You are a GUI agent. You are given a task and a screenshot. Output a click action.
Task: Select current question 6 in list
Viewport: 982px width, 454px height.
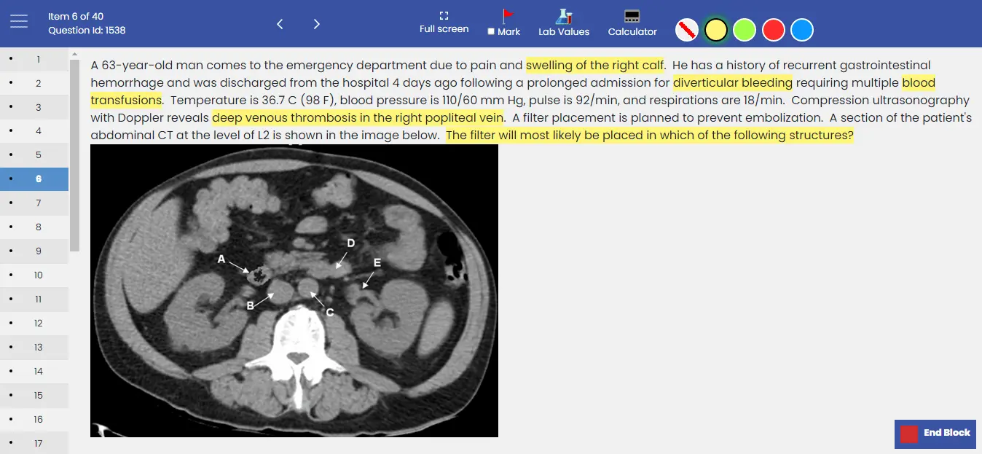tap(34, 179)
